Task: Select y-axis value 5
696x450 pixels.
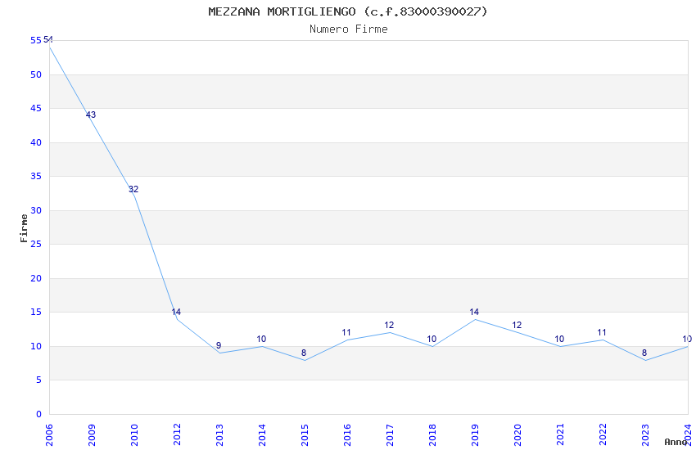Action: pos(39,380)
